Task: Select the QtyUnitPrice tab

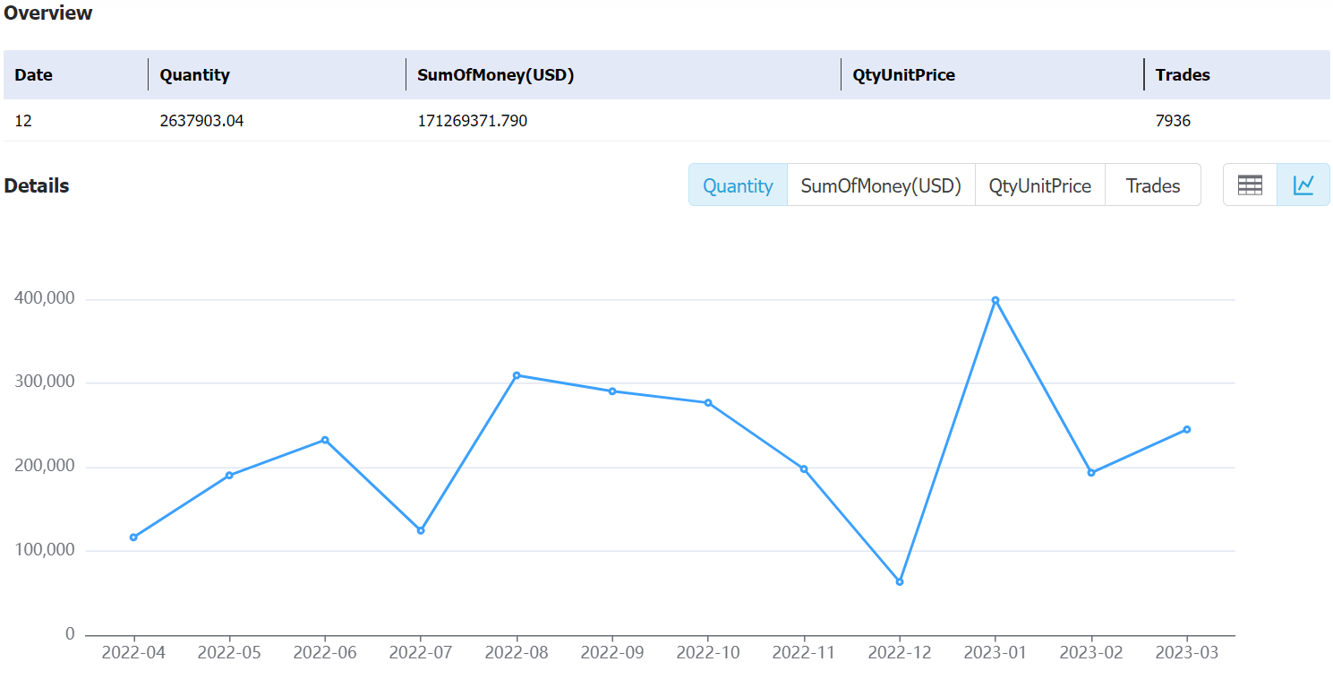Action: 1040,185
